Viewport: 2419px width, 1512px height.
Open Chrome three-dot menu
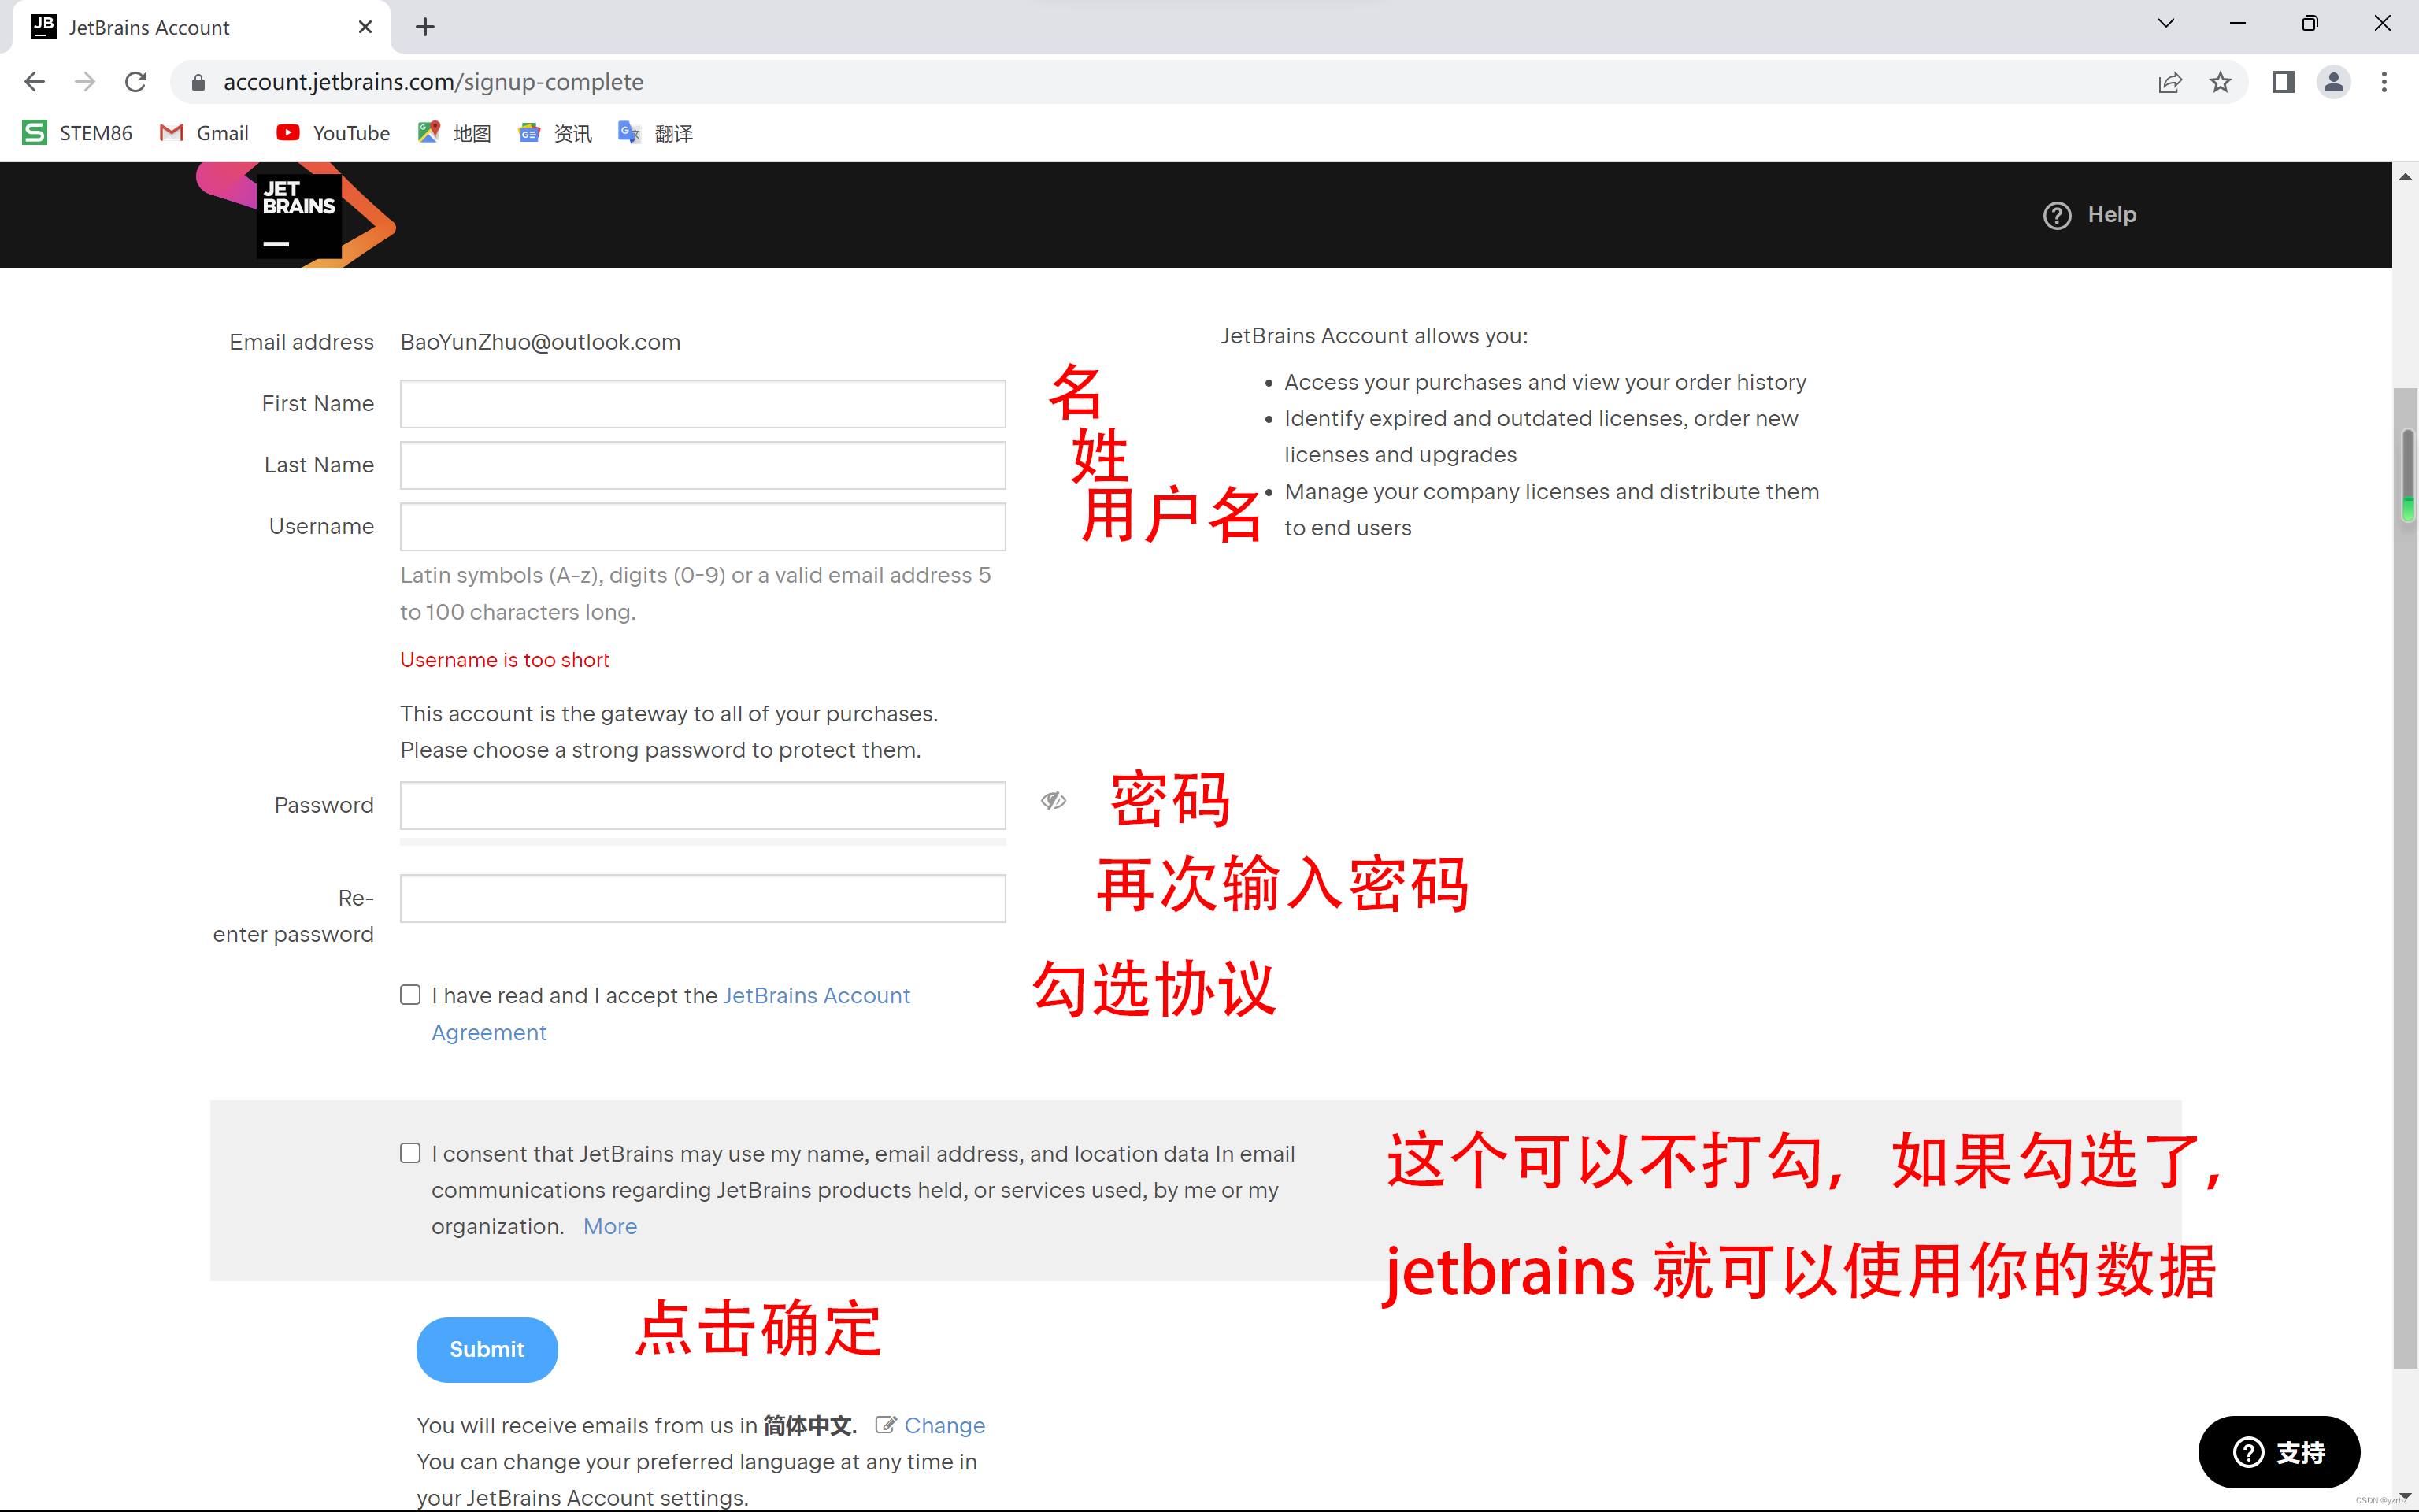(x=2384, y=82)
